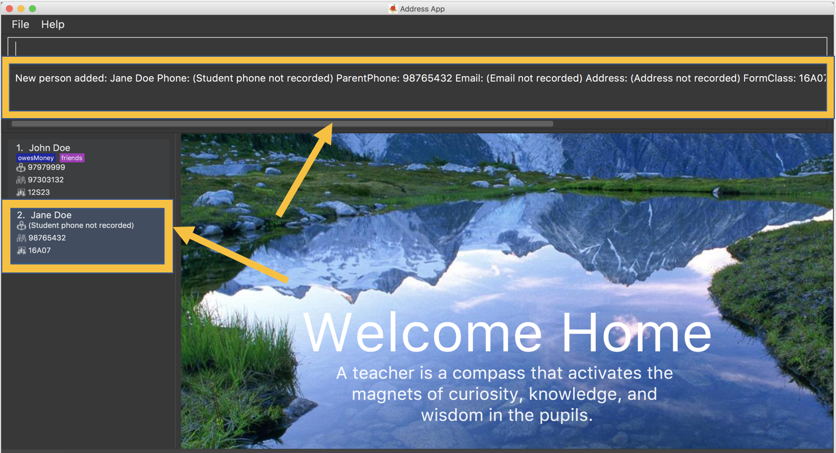
Task: Minimize the Address App window
Action: (21, 9)
